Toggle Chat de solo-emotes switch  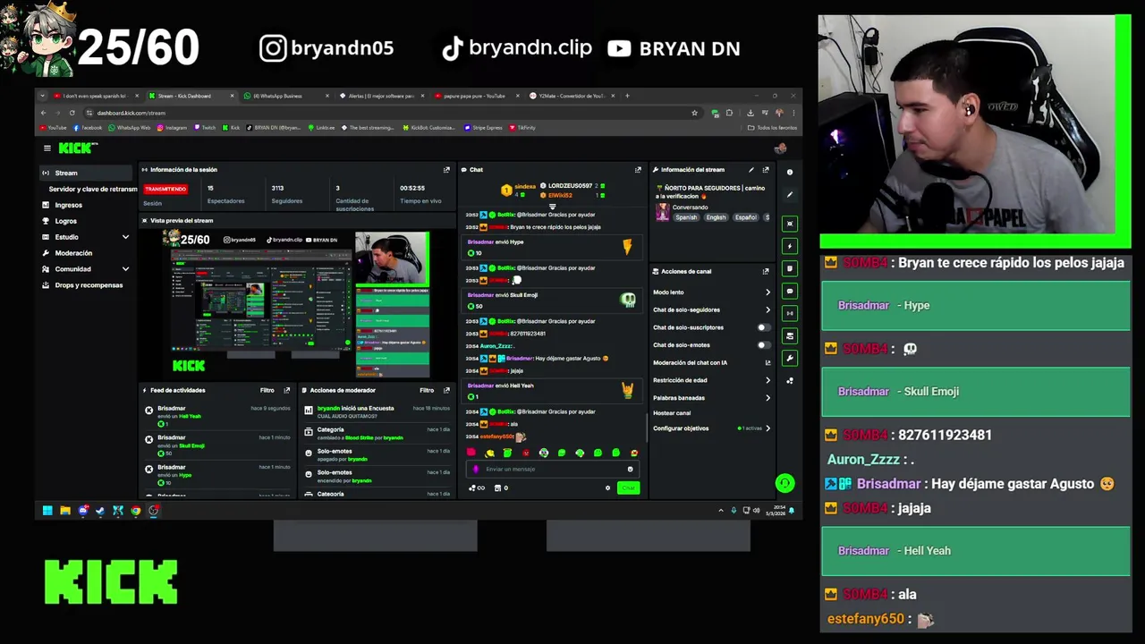pyautogui.click(x=763, y=345)
